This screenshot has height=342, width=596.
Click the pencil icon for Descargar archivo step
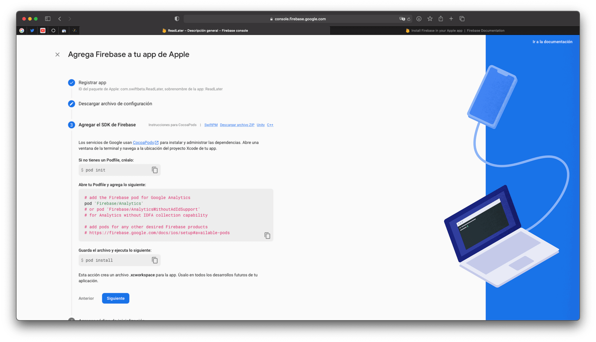click(x=72, y=104)
